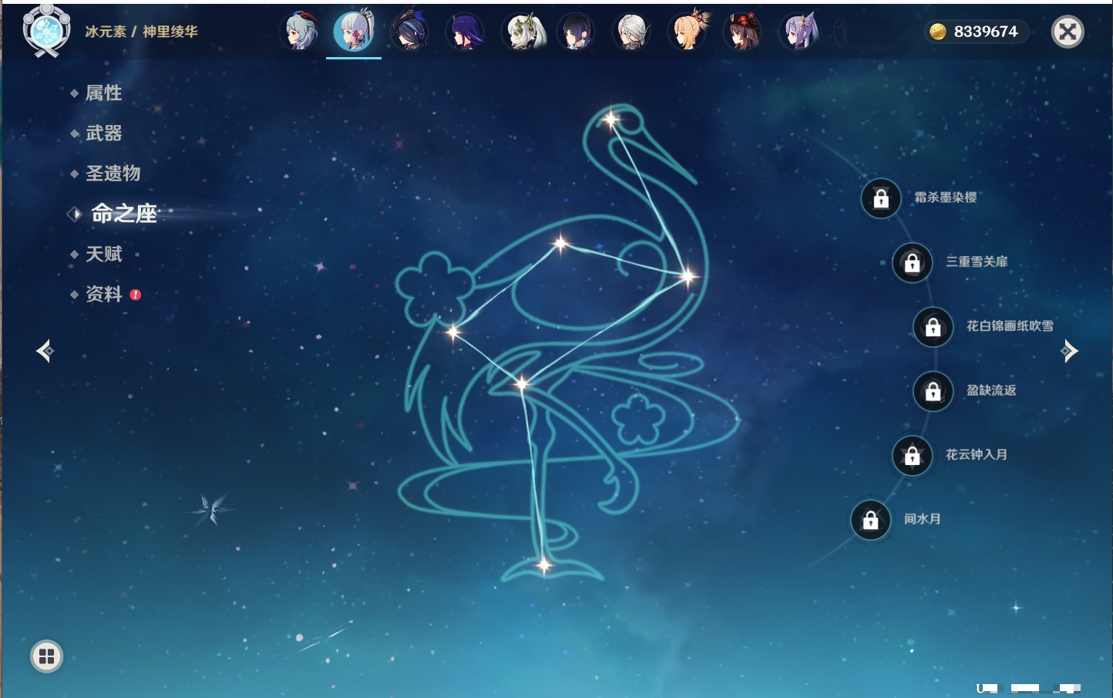1113x698 pixels.
Task: Click the 间水月 constellation name
Action: click(922, 518)
